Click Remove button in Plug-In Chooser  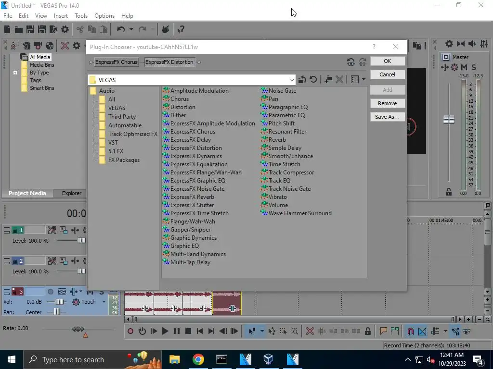[x=388, y=103]
